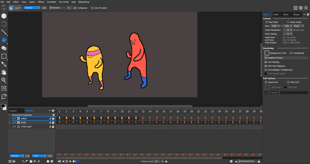Pick the eyedropper tool
Image resolution: width=310 pixels, height=164 pixels.
4,64
